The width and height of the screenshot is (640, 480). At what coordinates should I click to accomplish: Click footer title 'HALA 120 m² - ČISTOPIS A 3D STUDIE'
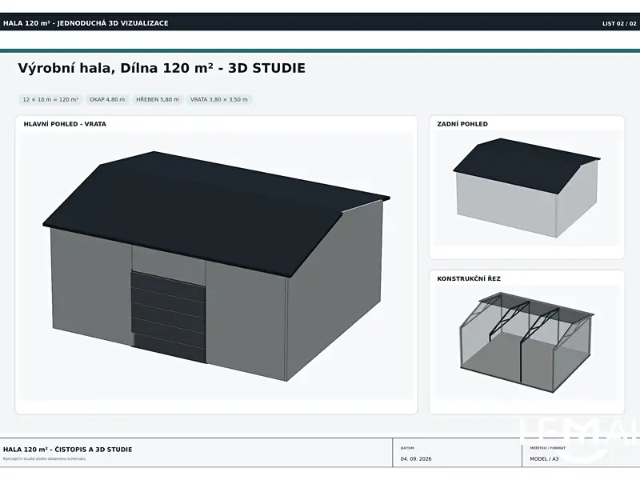(x=68, y=450)
